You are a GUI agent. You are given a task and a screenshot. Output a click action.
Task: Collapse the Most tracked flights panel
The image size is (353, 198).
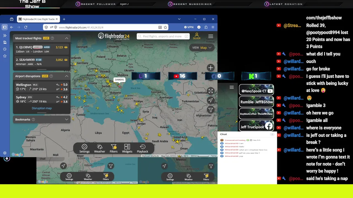66,38
